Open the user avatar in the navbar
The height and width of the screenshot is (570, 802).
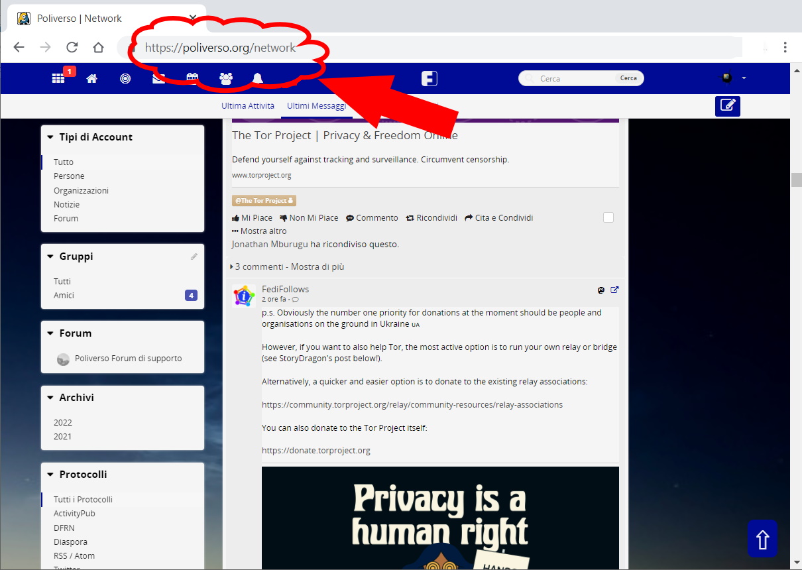click(x=727, y=78)
